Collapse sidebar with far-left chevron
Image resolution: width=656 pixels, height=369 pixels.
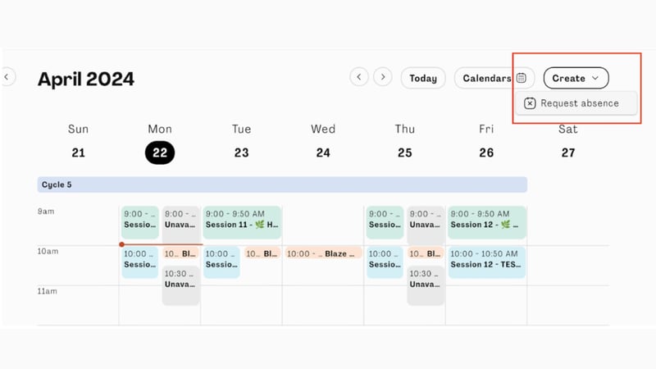pyautogui.click(x=7, y=77)
